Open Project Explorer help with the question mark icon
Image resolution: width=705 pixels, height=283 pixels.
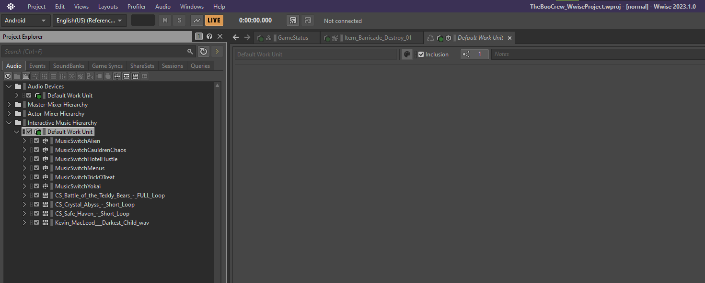click(209, 36)
